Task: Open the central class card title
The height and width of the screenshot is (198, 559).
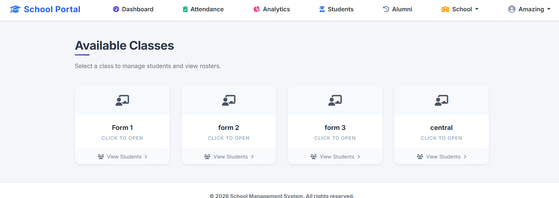Action: [x=441, y=128]
